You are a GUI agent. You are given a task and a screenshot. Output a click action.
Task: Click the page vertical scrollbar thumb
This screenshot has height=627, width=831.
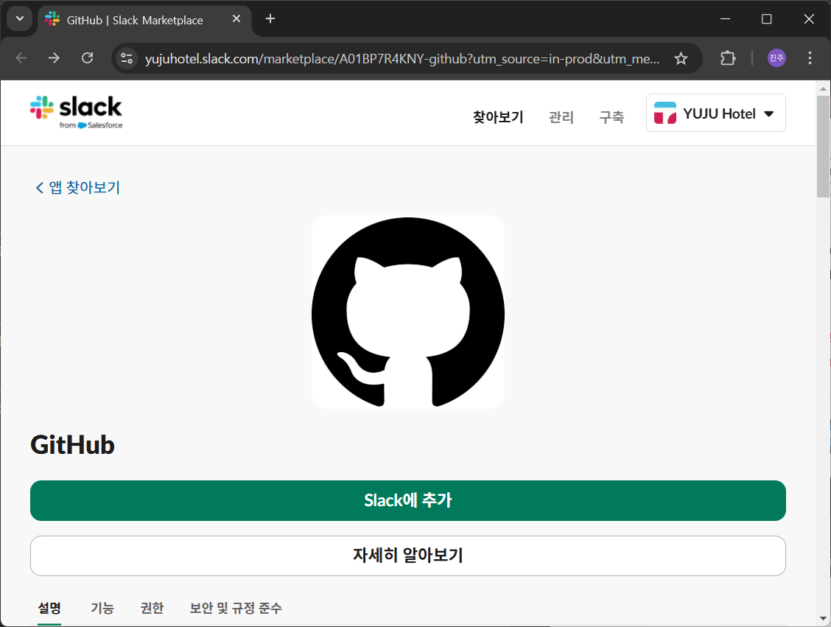pos(822,147)
